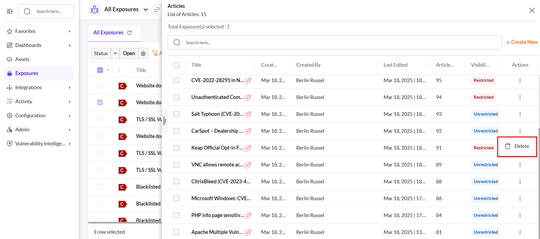The width and height of the screenshot is (540, 239).
Task: Check the CVE-2022-28291 article checkbox
Action: 176,80
